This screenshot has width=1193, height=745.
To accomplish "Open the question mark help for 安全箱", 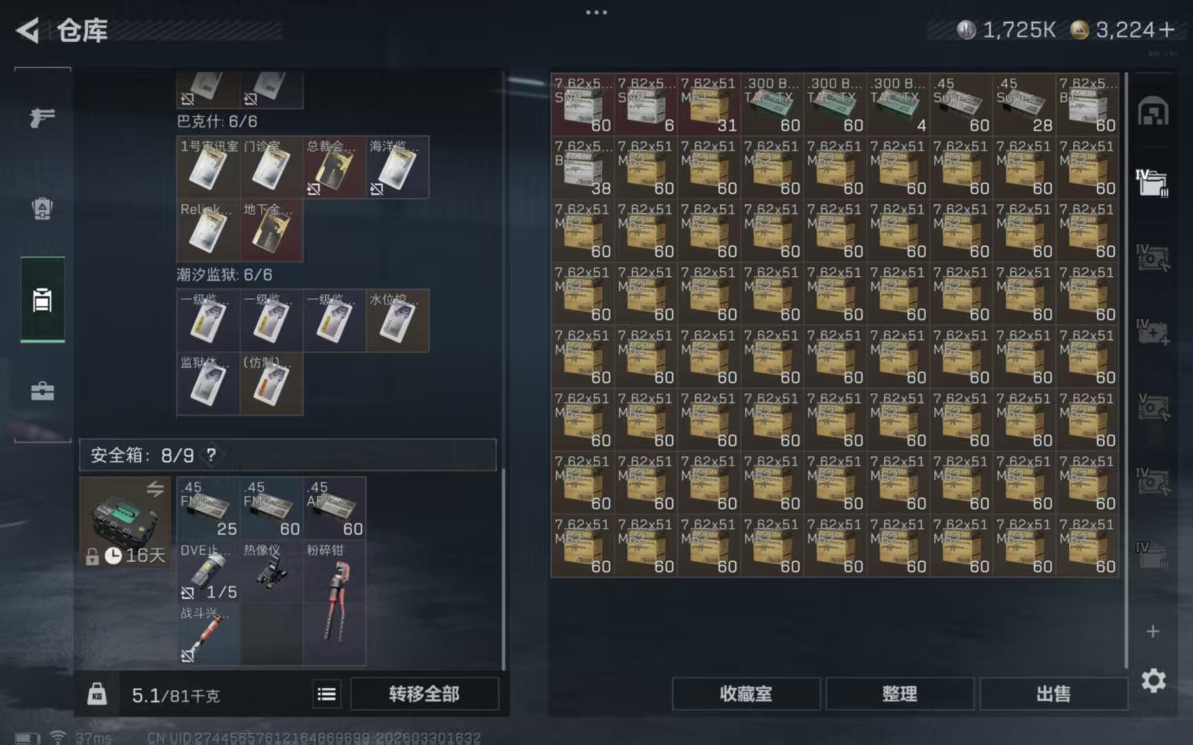I will coord(211,455).
